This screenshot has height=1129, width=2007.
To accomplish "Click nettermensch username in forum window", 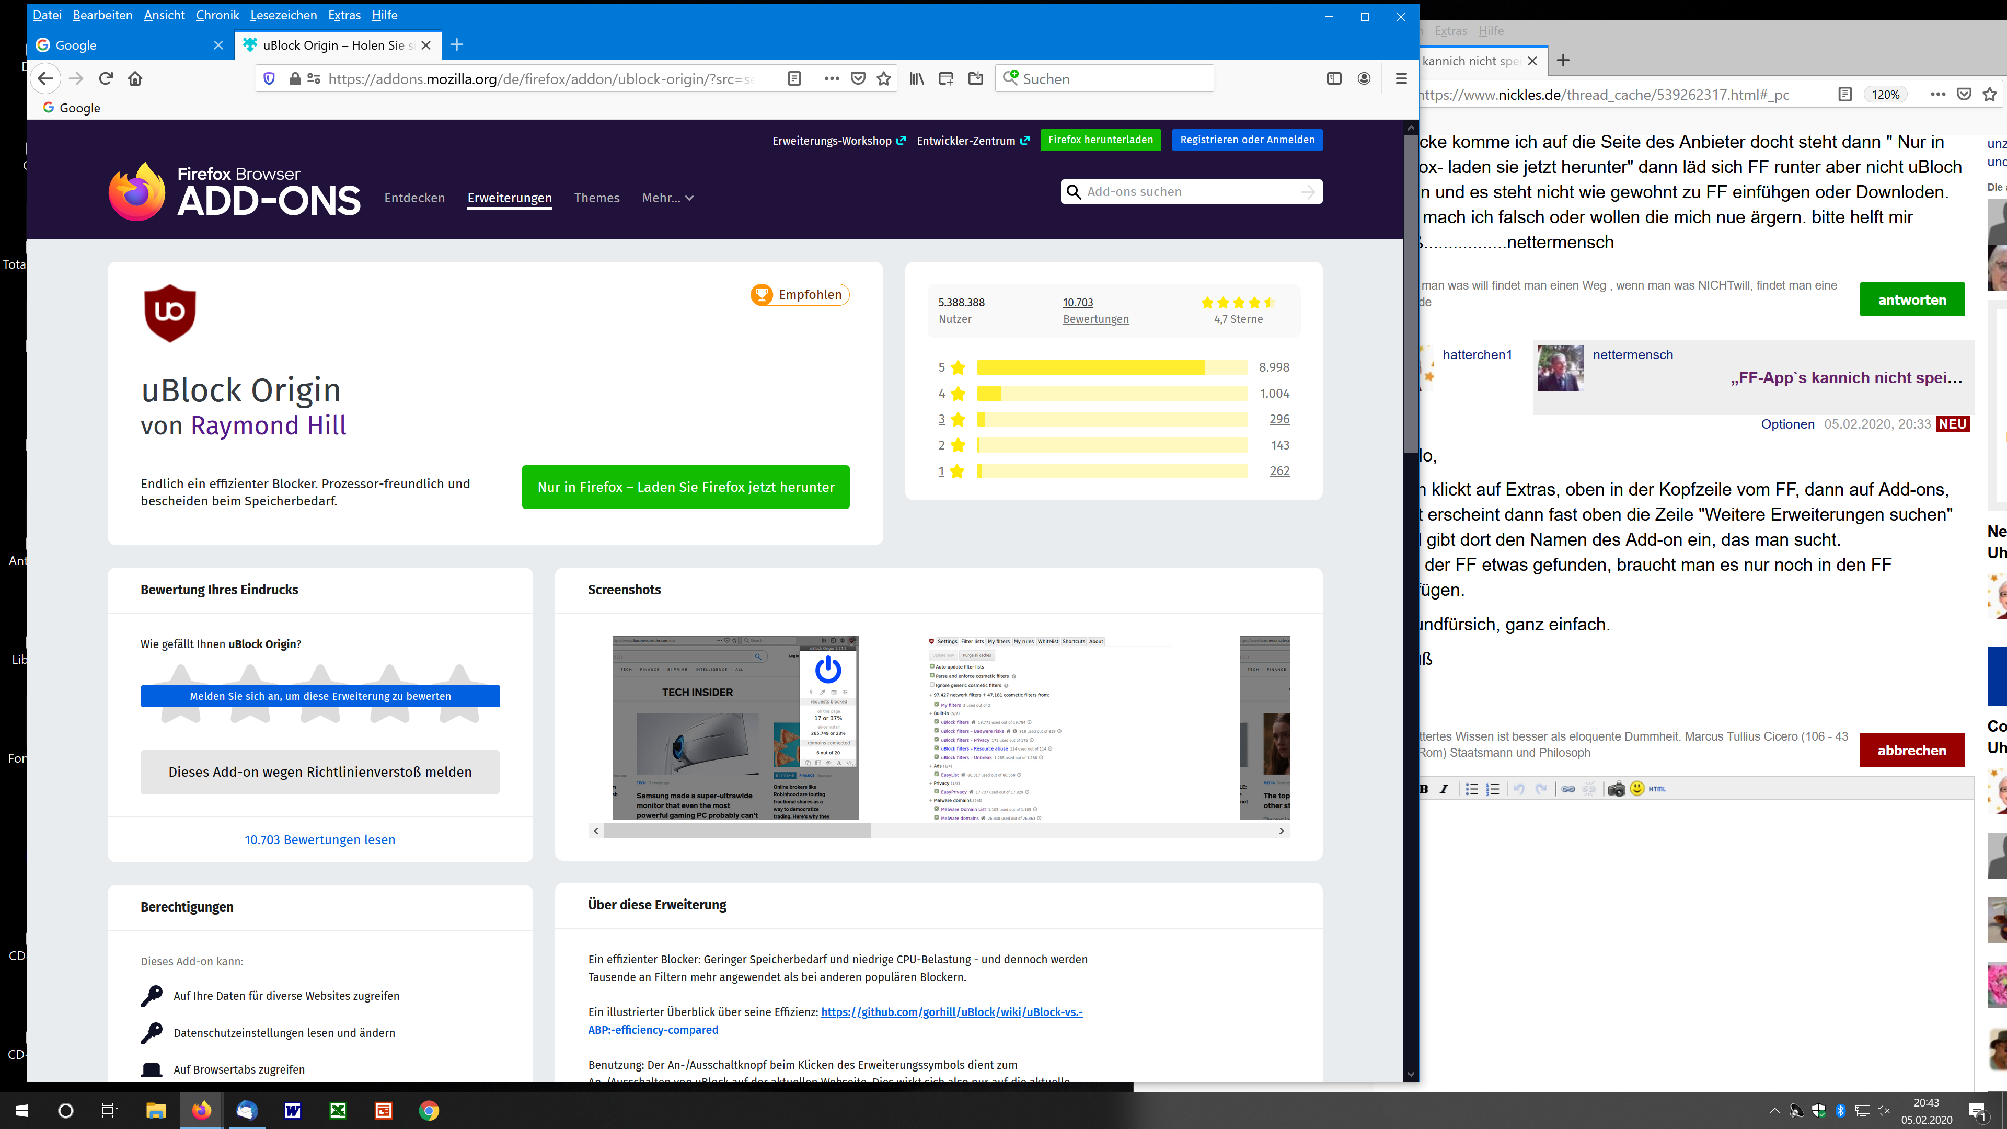I will click(1632, 354).
